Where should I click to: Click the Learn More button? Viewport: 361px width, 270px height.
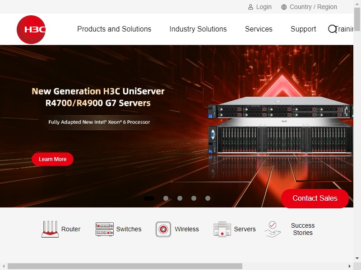point(52,159)
